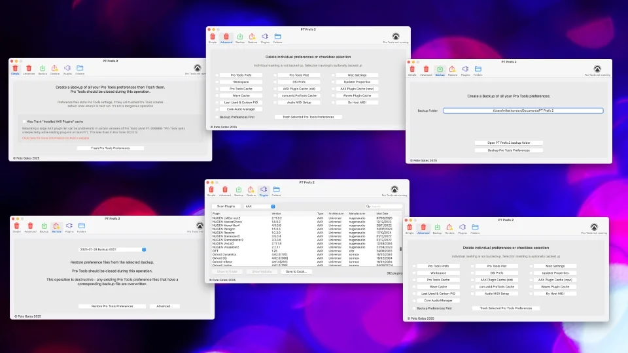Click the Plugins icon in the upper Advanced window

point(265,38)
